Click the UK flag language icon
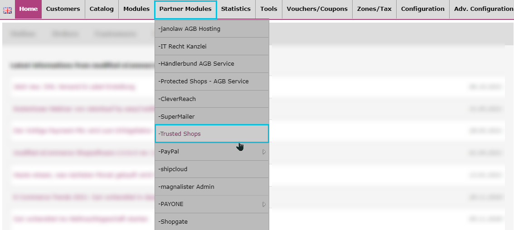Screen dimensions: 514x230 click(x=7, y=10)
